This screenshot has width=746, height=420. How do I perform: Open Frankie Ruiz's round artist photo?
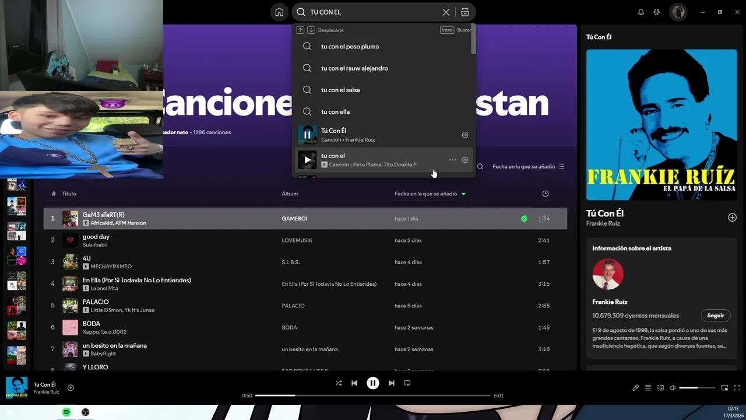pos(608,274)
